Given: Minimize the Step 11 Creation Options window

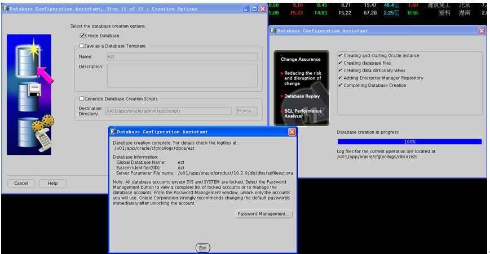Looking at the screenshot, I should (246, 9).
